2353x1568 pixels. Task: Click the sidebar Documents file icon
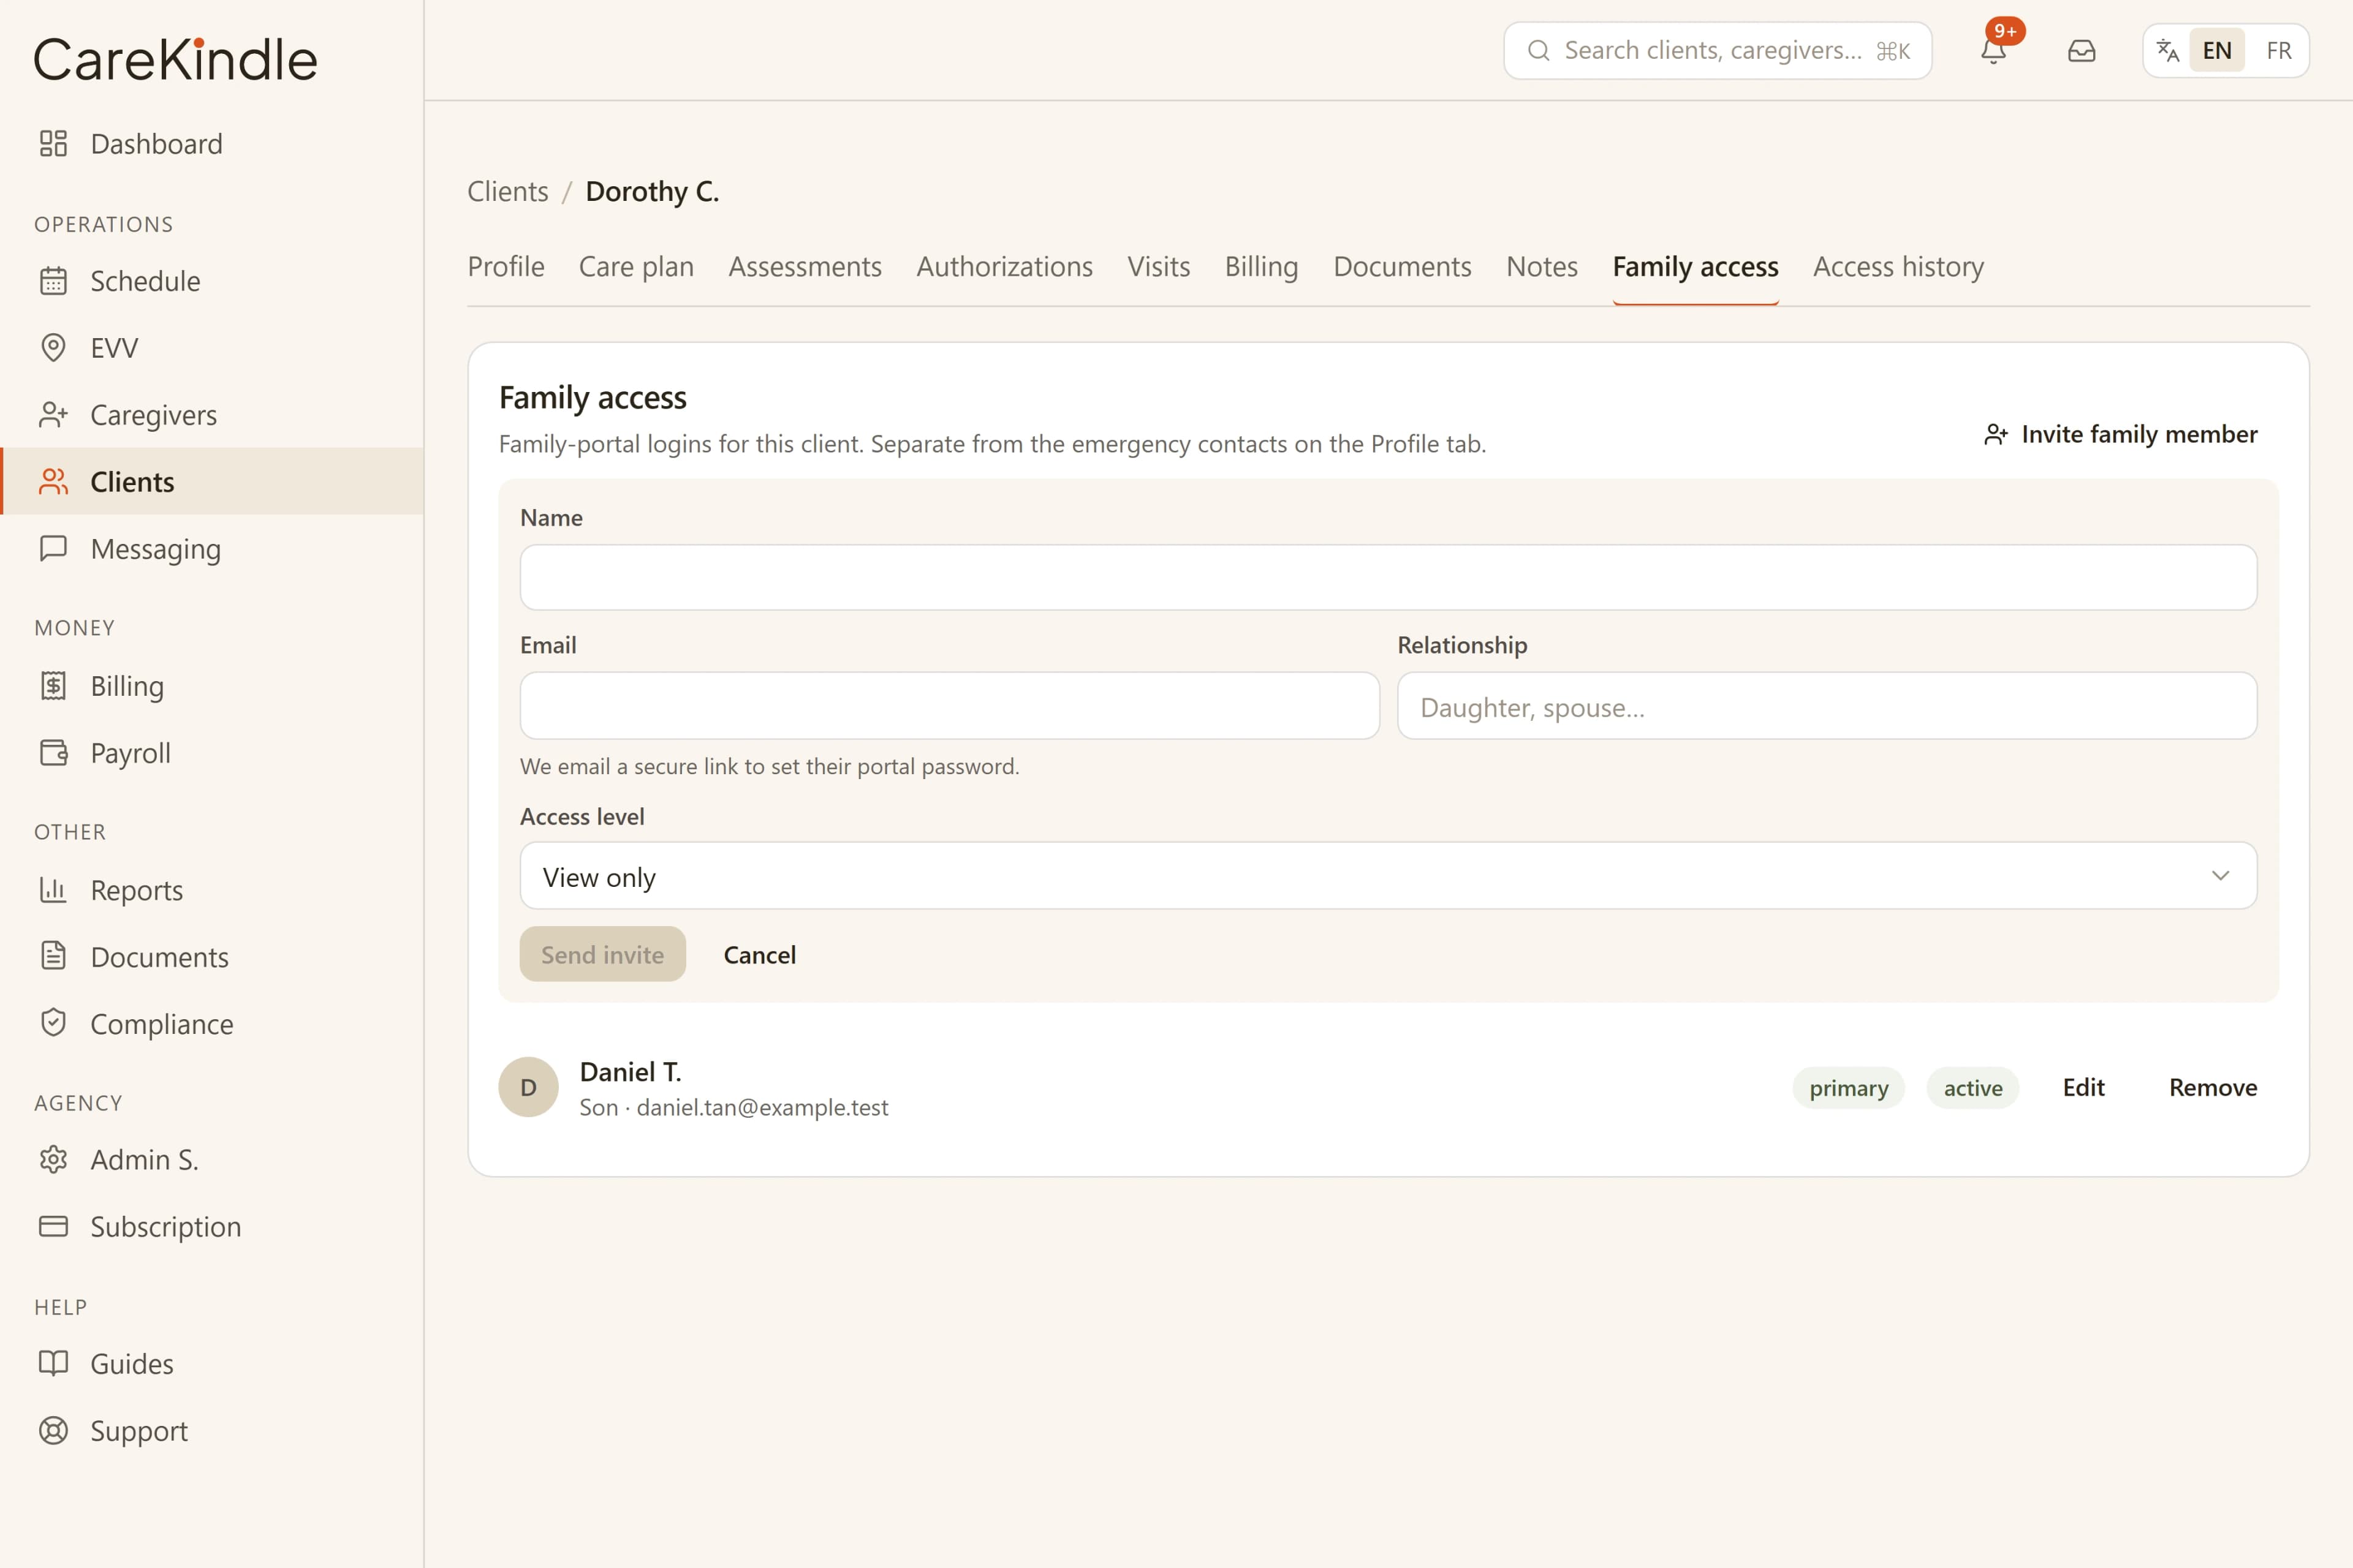pos(53,956)
